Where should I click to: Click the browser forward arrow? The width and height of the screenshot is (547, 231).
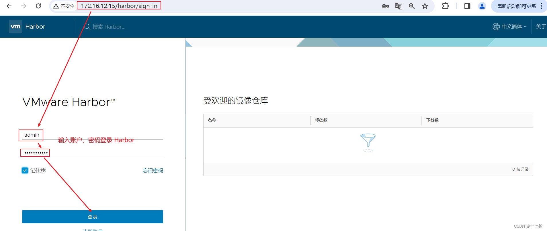click(x=24, y=6)
